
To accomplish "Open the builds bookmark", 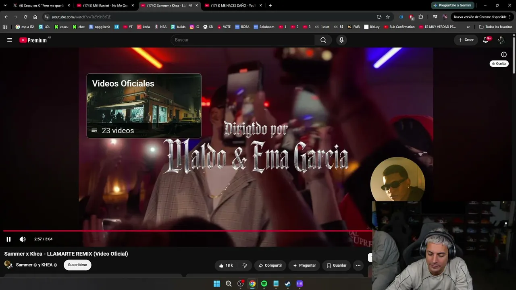I will (x=178, y=27).
